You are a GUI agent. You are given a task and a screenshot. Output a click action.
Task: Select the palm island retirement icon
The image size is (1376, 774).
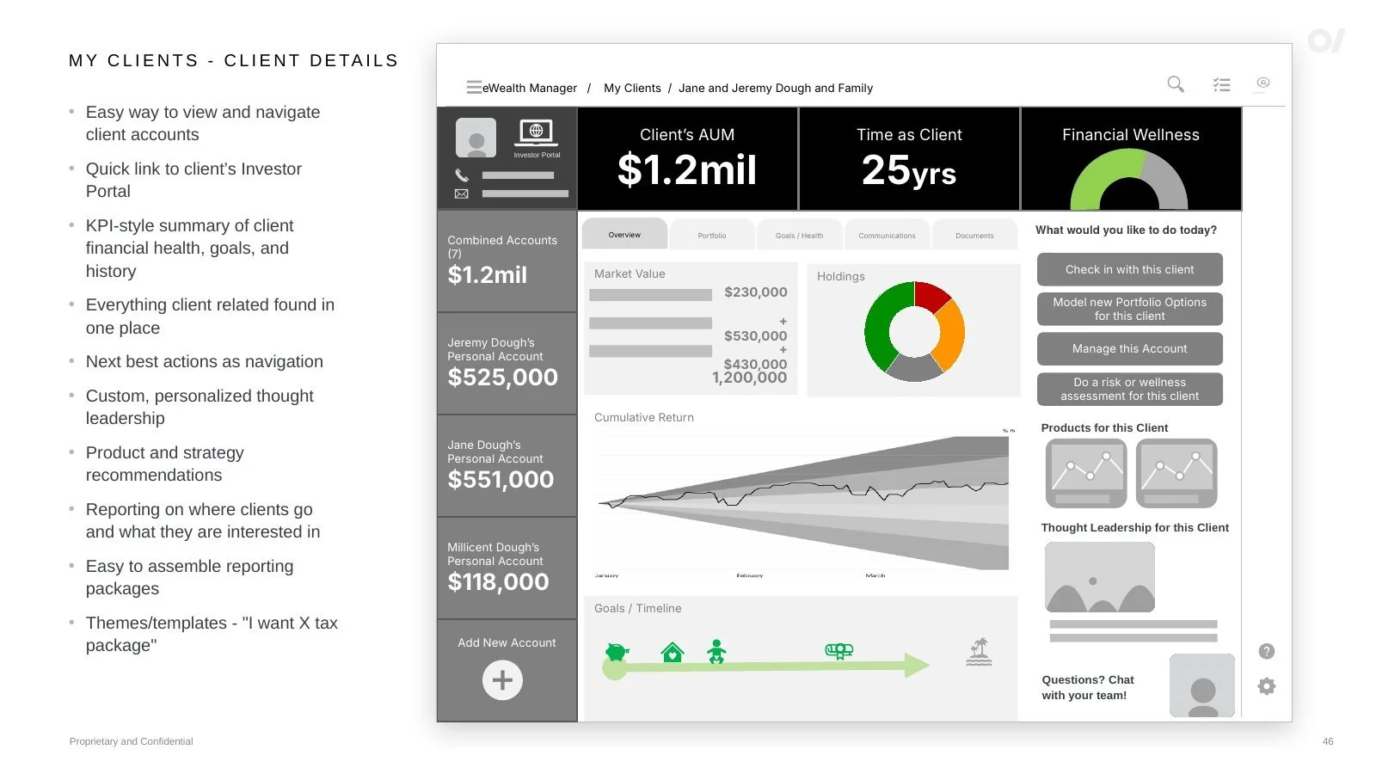coord(979,652)
